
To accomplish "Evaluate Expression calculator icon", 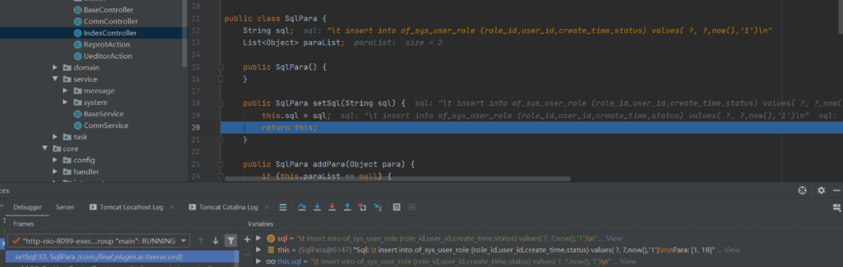I will pos(396,207).
